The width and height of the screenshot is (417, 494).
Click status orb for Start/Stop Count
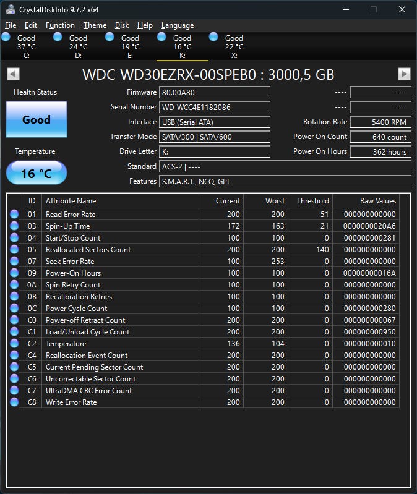(14, 237)
